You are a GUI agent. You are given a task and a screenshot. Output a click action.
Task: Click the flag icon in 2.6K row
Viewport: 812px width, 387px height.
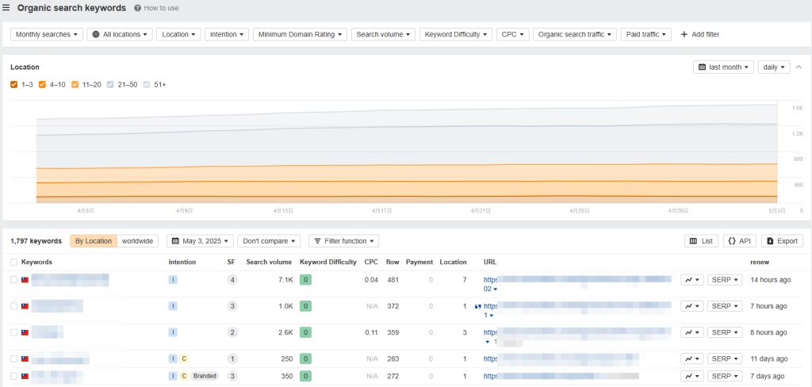tap(25, 332)
